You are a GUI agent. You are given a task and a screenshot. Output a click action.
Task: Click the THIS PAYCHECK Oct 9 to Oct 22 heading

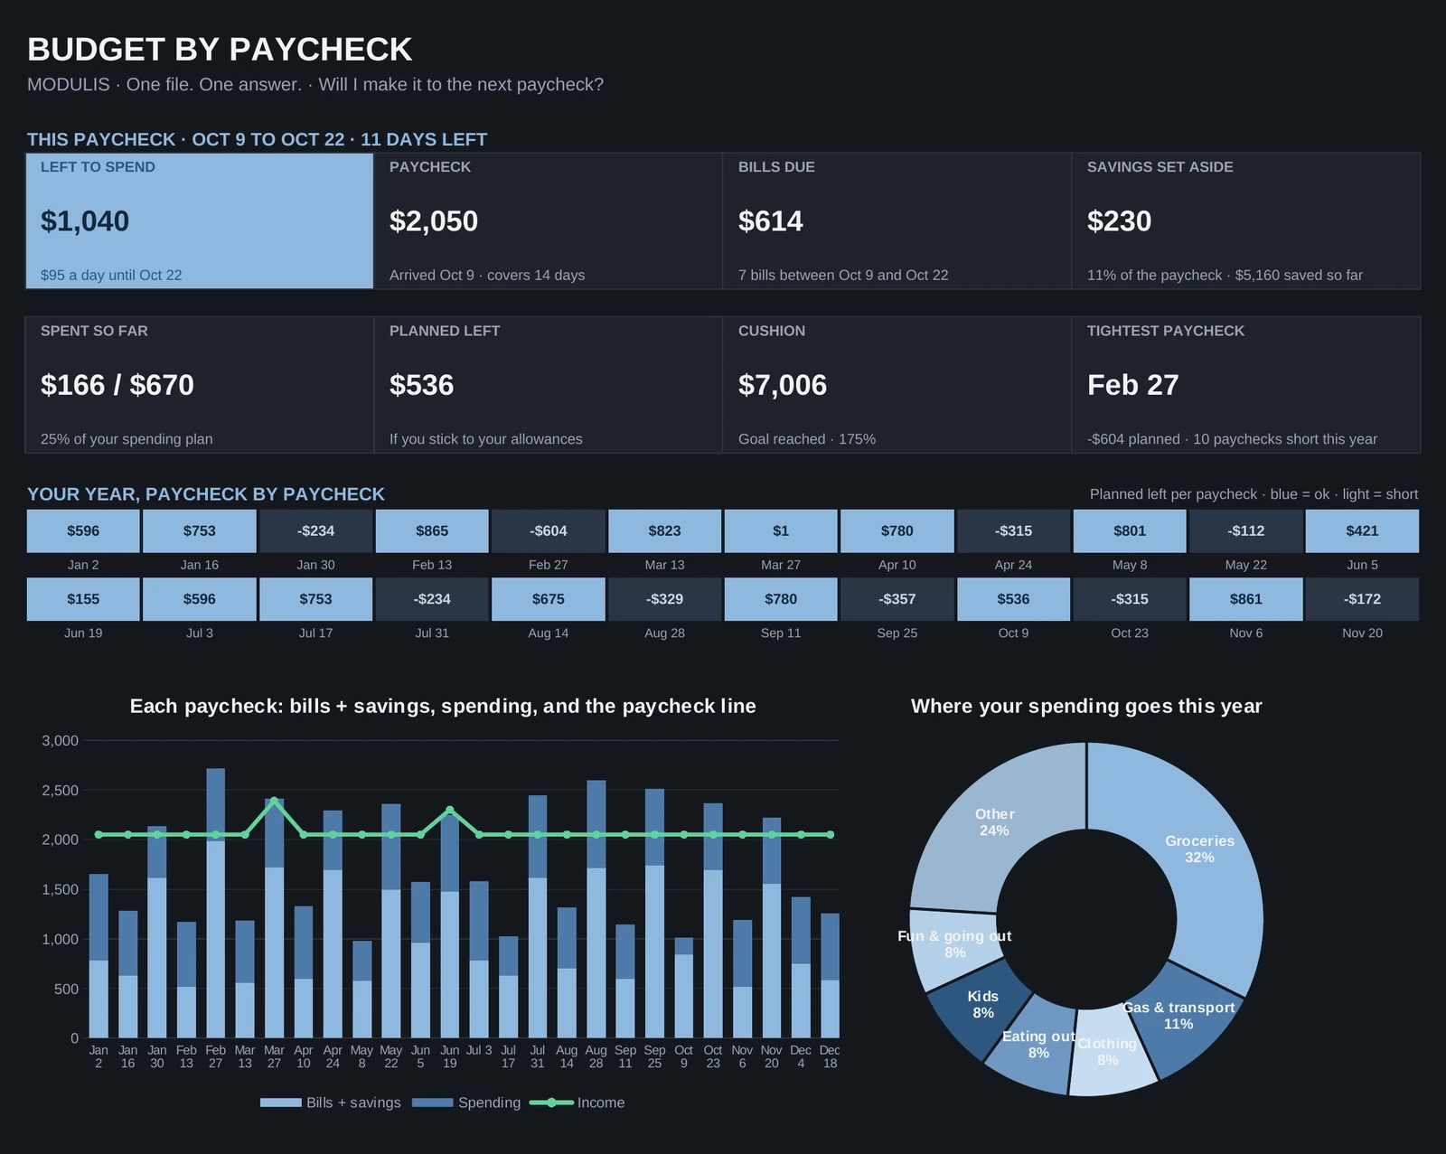click(x=257, y=139)
